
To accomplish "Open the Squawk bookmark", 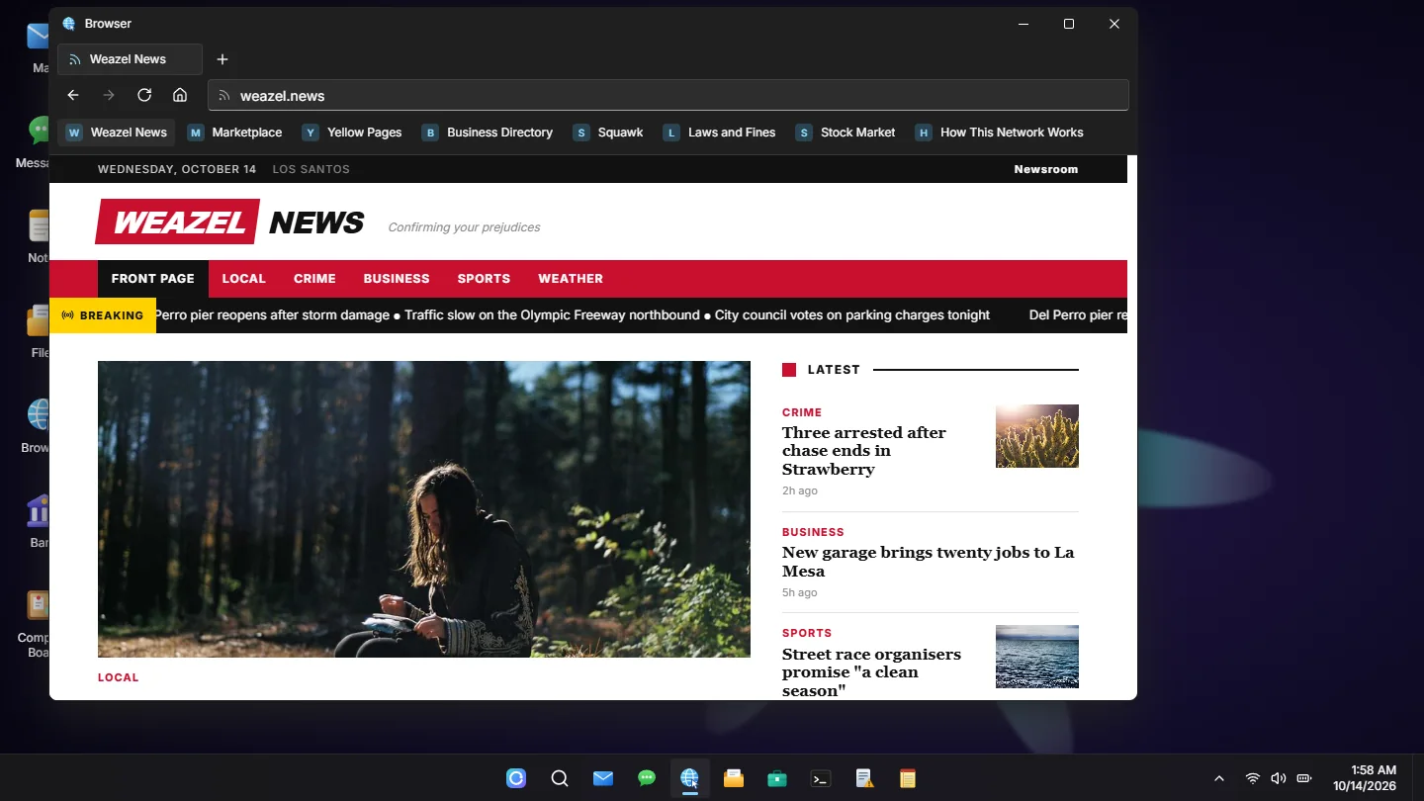I will pyautogui.click(x=608, y=133).
